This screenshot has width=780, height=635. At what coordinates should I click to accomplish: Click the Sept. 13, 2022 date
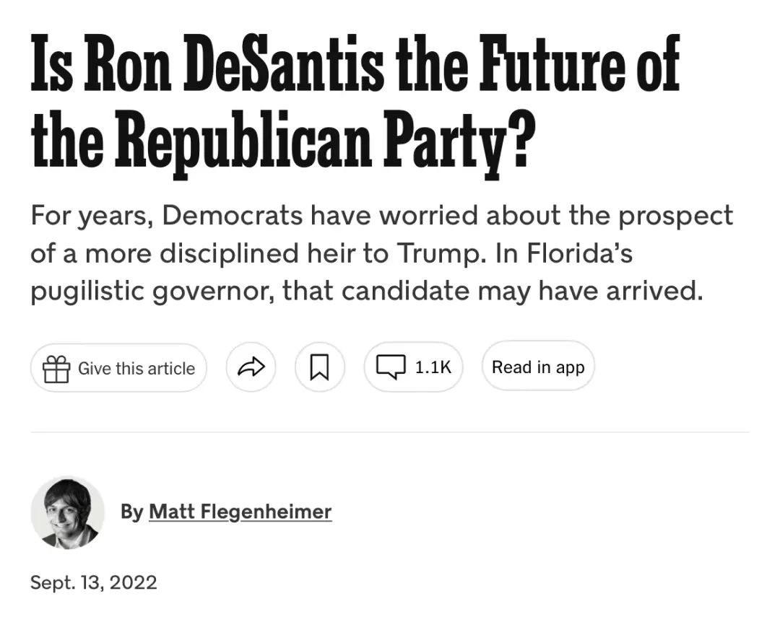click(x=94, y=582)
